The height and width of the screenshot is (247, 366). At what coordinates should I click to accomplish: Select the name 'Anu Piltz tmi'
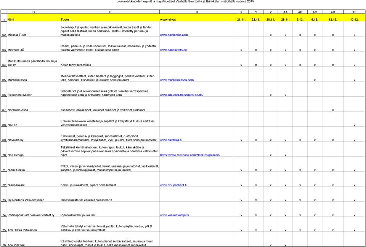click(16, 245)
